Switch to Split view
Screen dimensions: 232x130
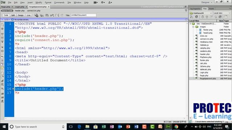(13, 15)
